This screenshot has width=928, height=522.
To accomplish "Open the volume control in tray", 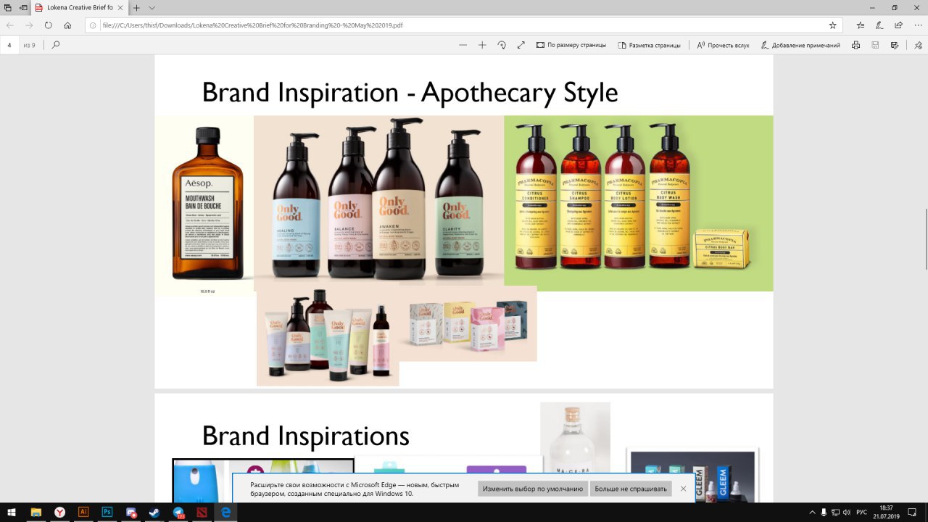I will (848, 512).
